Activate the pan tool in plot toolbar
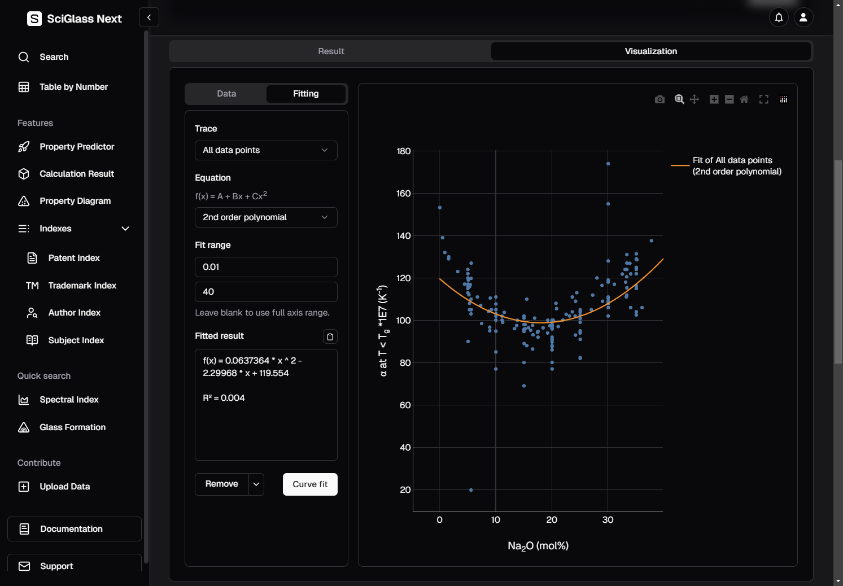Viewport: 843px width, 586px height. pyautogui.click(x=695, y=99)
